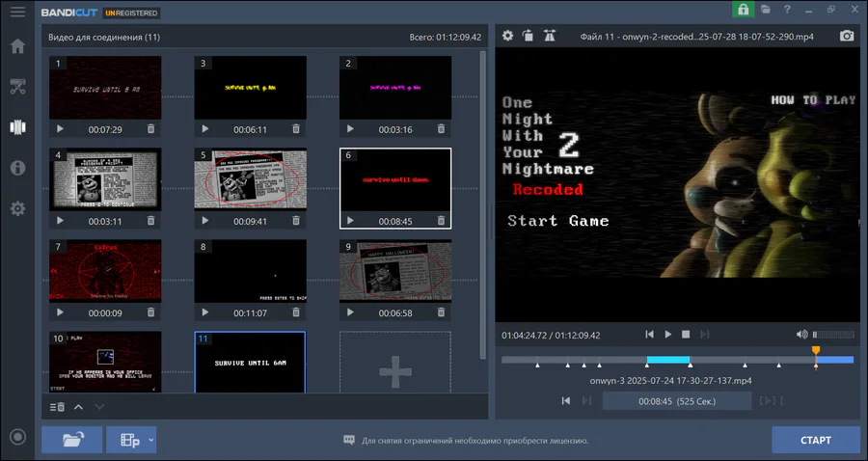The width and height of the screenshot is (868, 461).
Task: Click the cyan highlighted timeline segment
Action: point(668,360)
